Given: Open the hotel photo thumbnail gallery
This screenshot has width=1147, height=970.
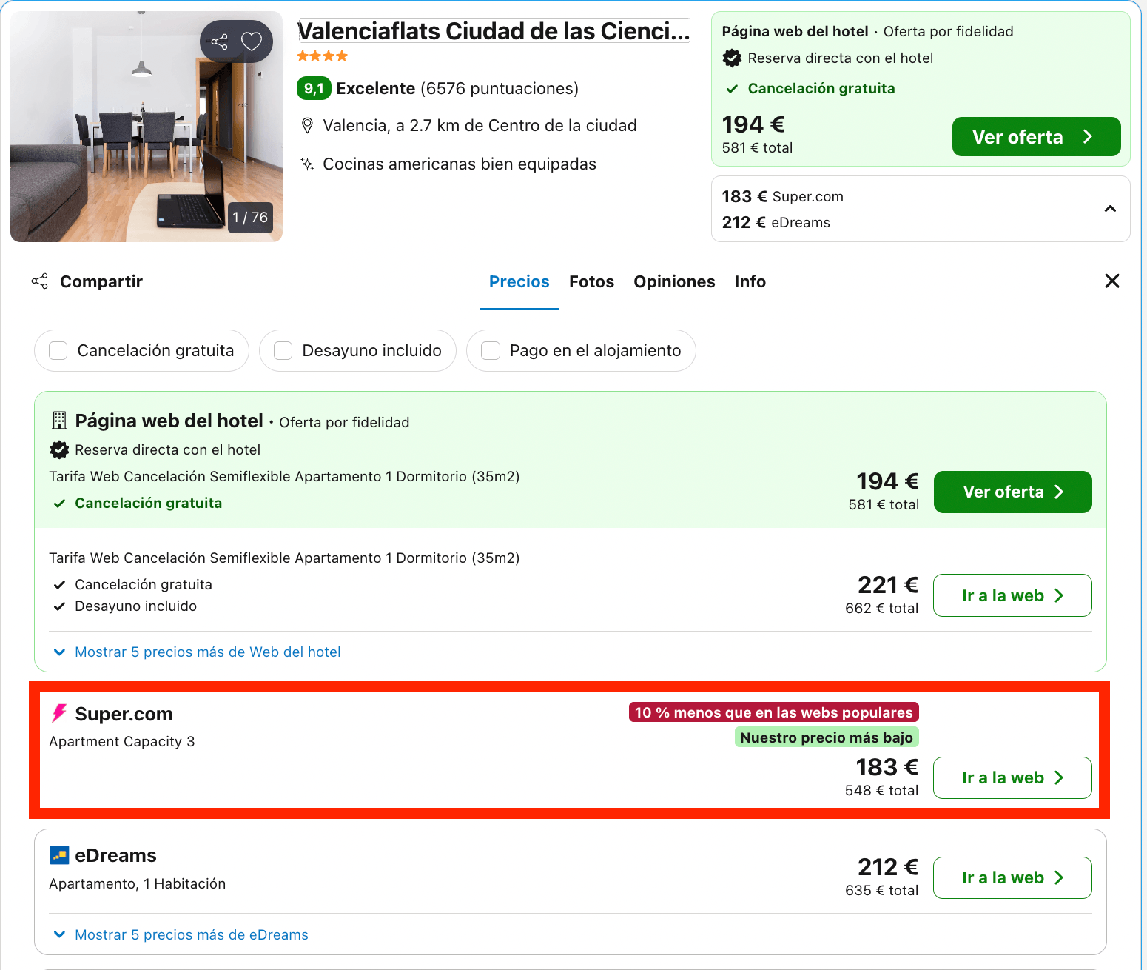Looking at the screenshot, I should 147,127.
